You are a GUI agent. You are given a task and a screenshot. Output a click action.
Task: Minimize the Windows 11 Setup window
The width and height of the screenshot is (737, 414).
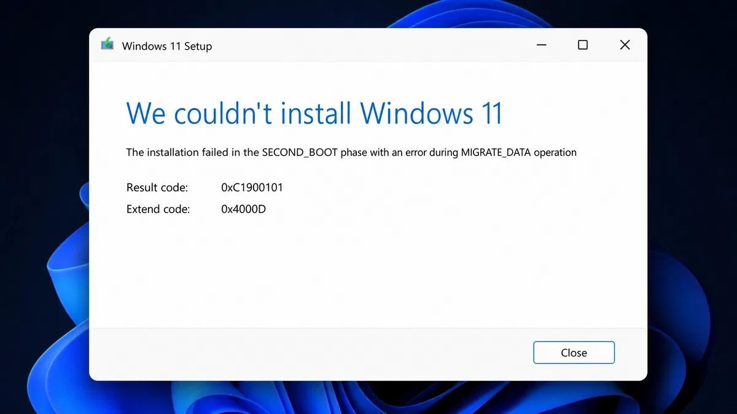(x=541, y=45)
